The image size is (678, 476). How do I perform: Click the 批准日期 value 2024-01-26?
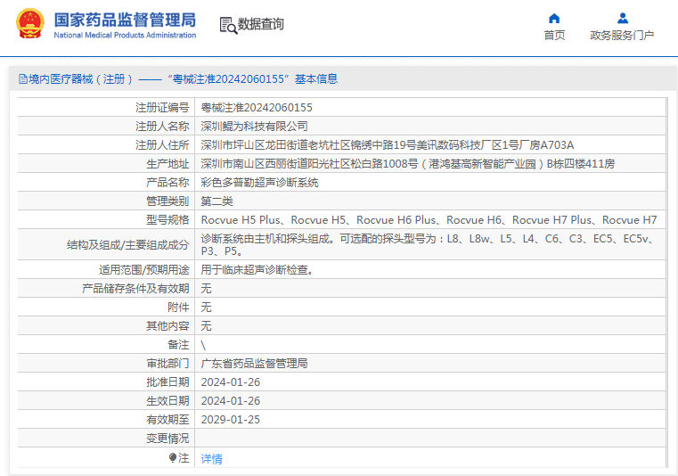231,382
